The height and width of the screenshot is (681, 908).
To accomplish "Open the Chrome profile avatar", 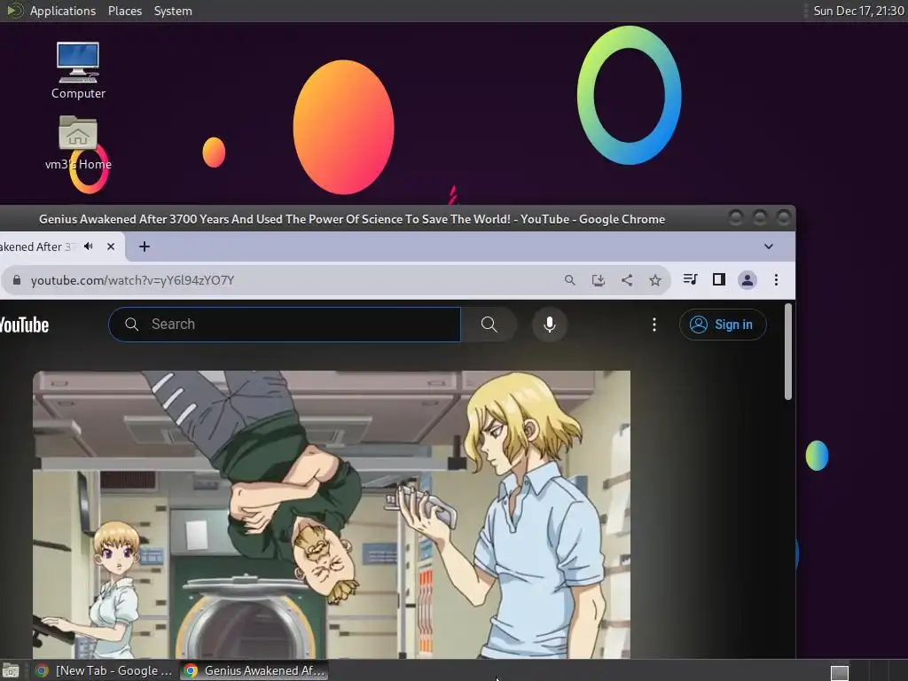I will click(x=747, y=280).
